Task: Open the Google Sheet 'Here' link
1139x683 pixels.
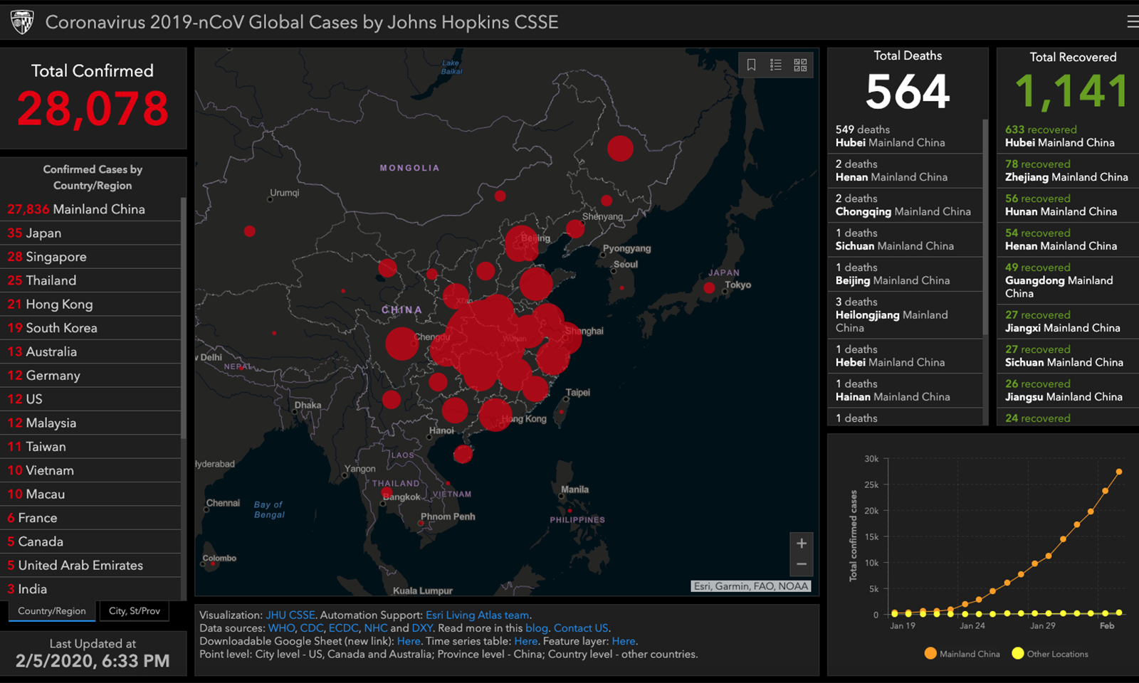Action: point(409,641)
